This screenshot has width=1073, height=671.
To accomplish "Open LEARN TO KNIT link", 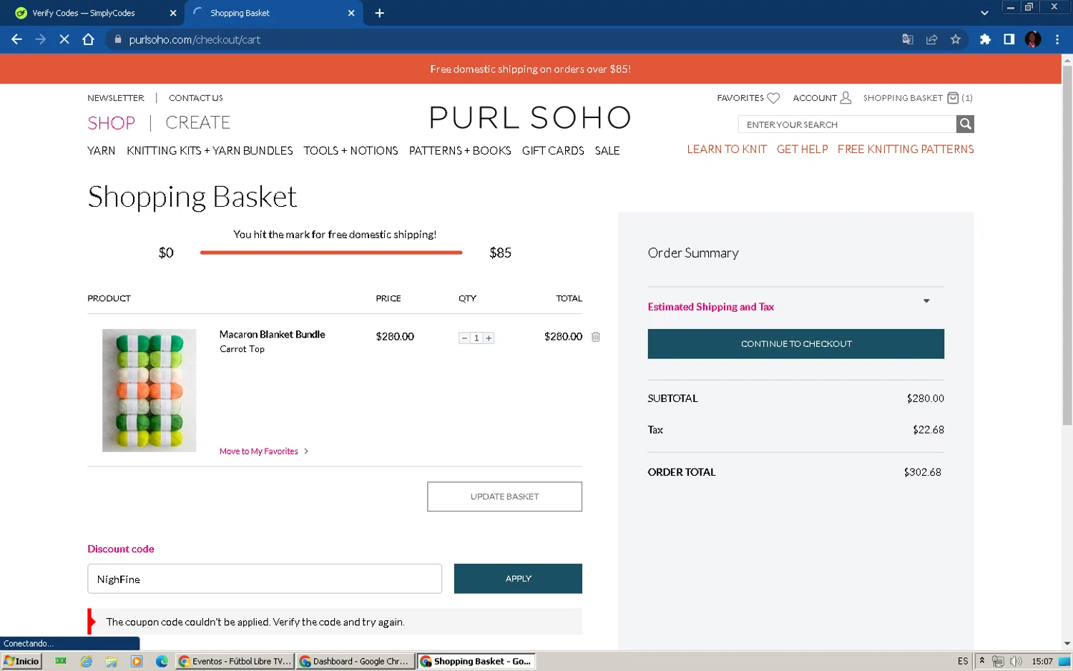I will click(x=727, y=149).
